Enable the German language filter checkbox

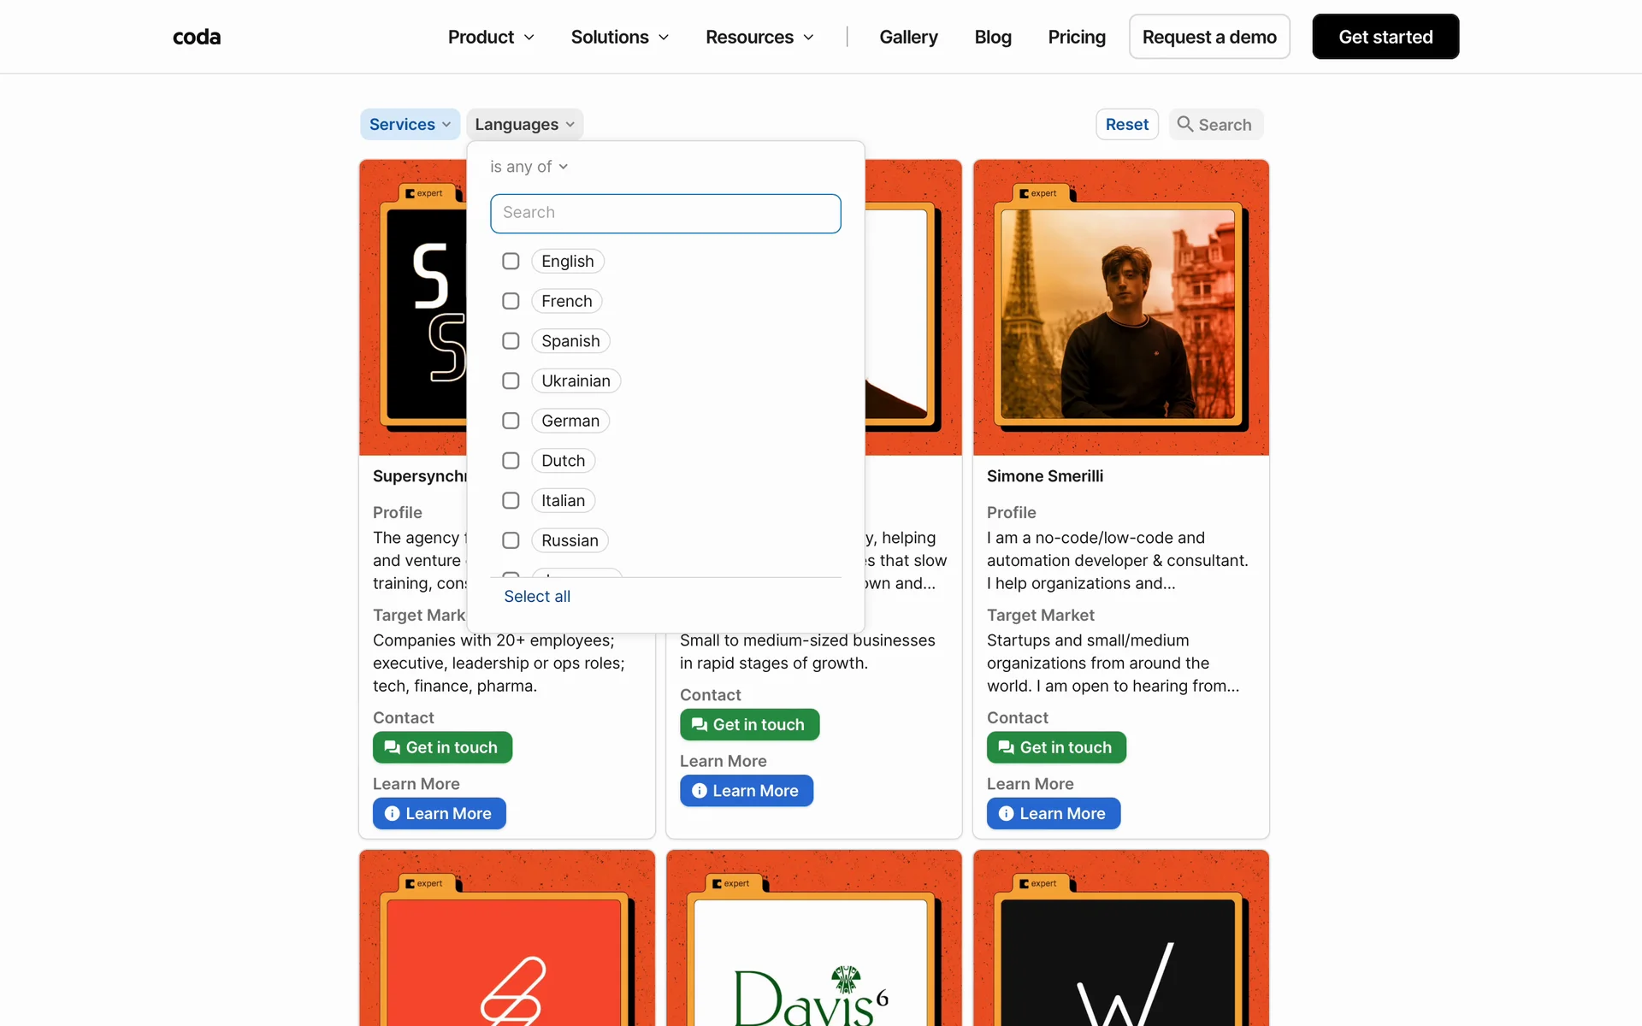point(511,421)
